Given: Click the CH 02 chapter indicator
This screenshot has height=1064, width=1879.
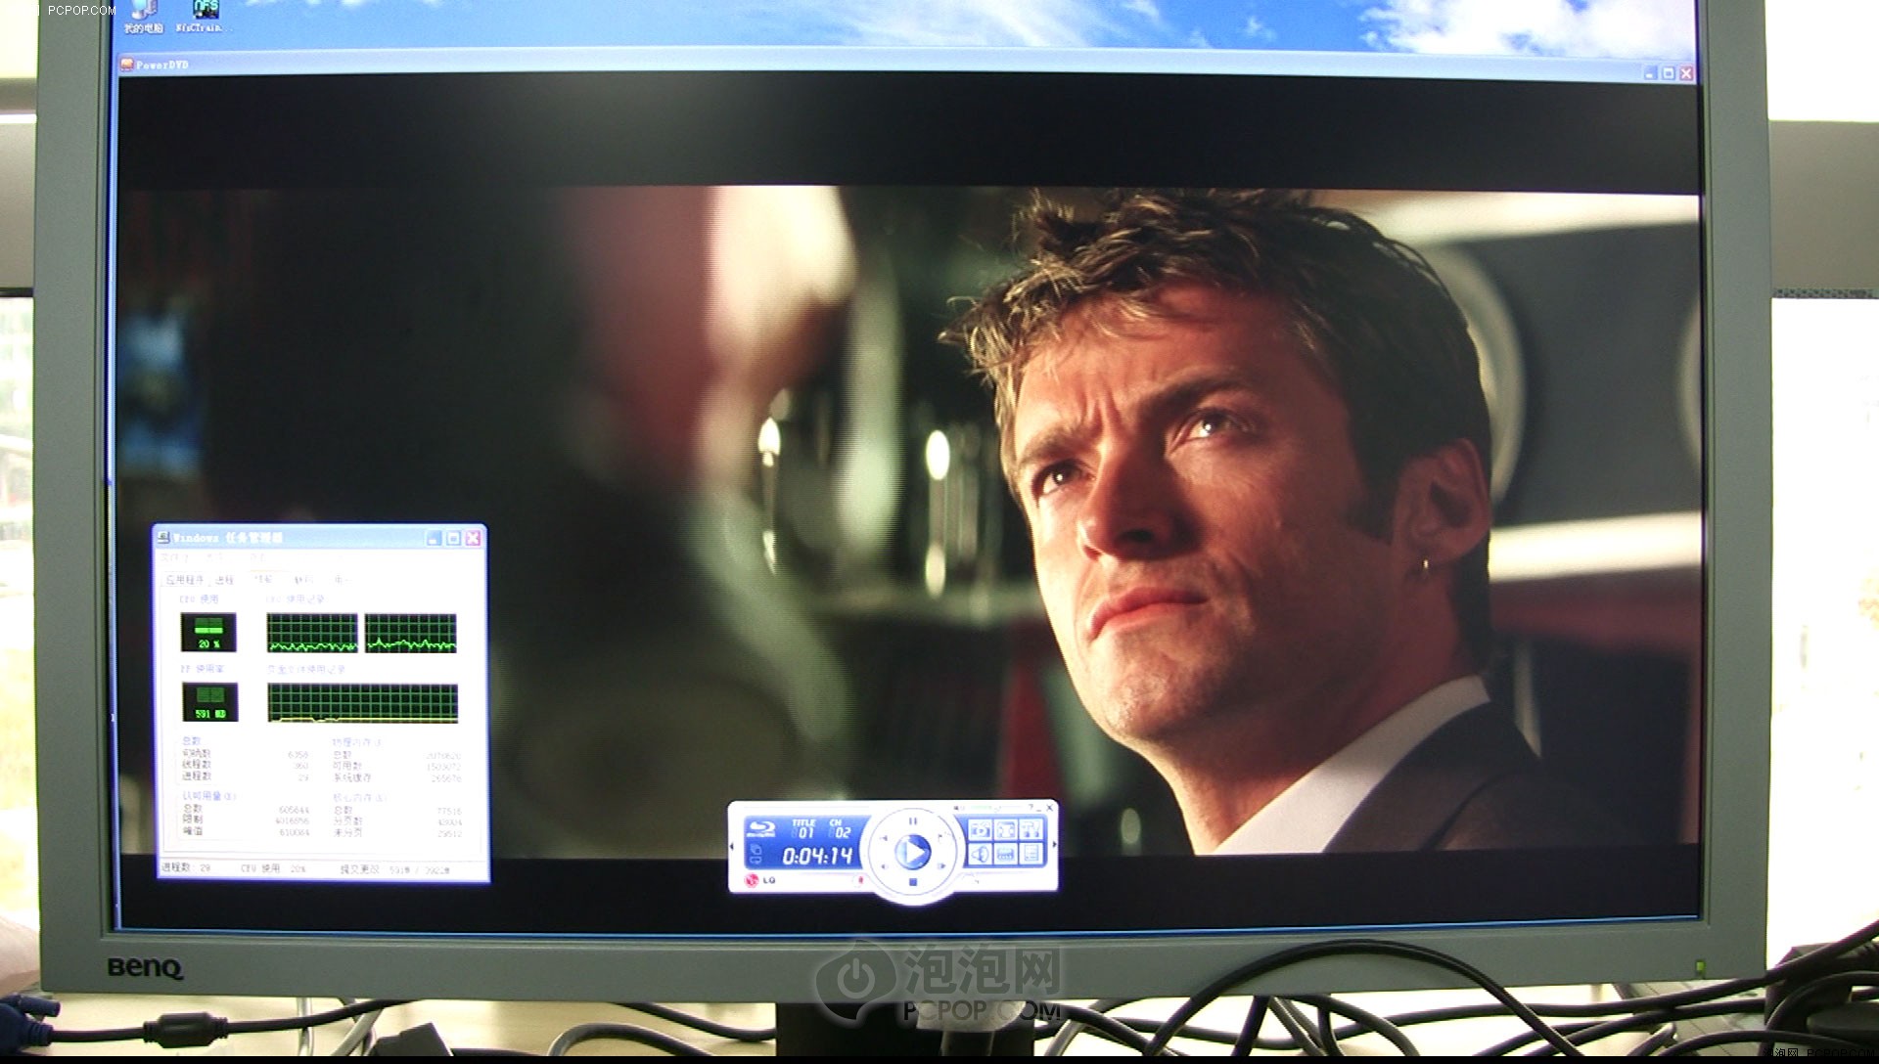Looking at the screenshot, I should 839,828.
